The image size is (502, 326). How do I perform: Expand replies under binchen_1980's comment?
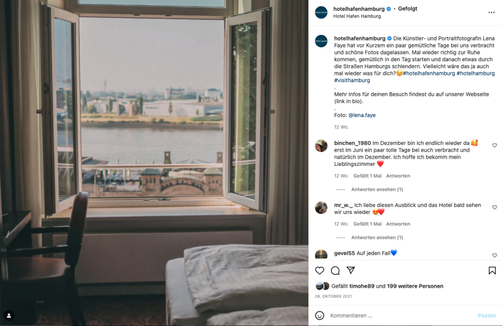[x=377, y=189]
